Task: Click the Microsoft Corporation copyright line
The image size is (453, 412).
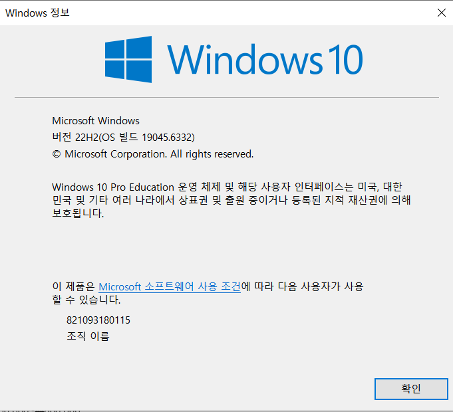Action: (153, 154)
